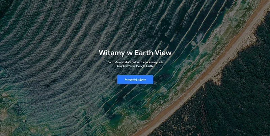Image resolution: width=270 pixels, height=136 pixels.
Task: Click the line krajobrazów w Google Earth
Action: pos(135,66)
